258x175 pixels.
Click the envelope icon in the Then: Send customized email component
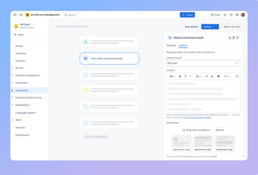(86, 59)
